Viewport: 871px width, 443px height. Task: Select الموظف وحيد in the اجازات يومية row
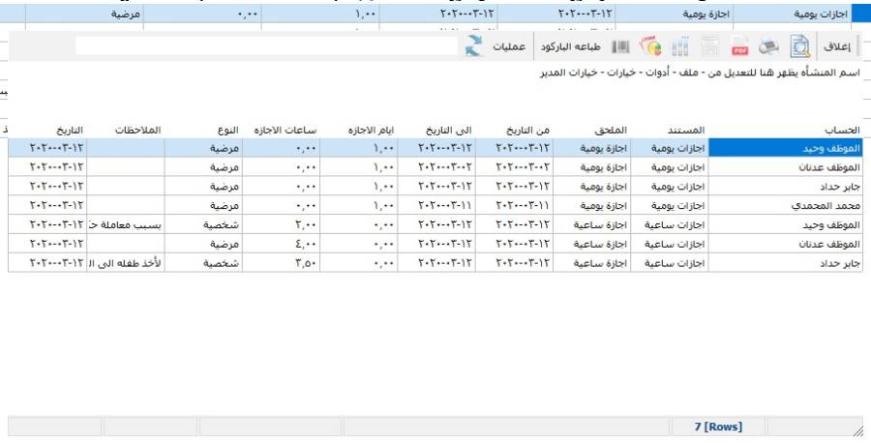click(x=786, y=148)
